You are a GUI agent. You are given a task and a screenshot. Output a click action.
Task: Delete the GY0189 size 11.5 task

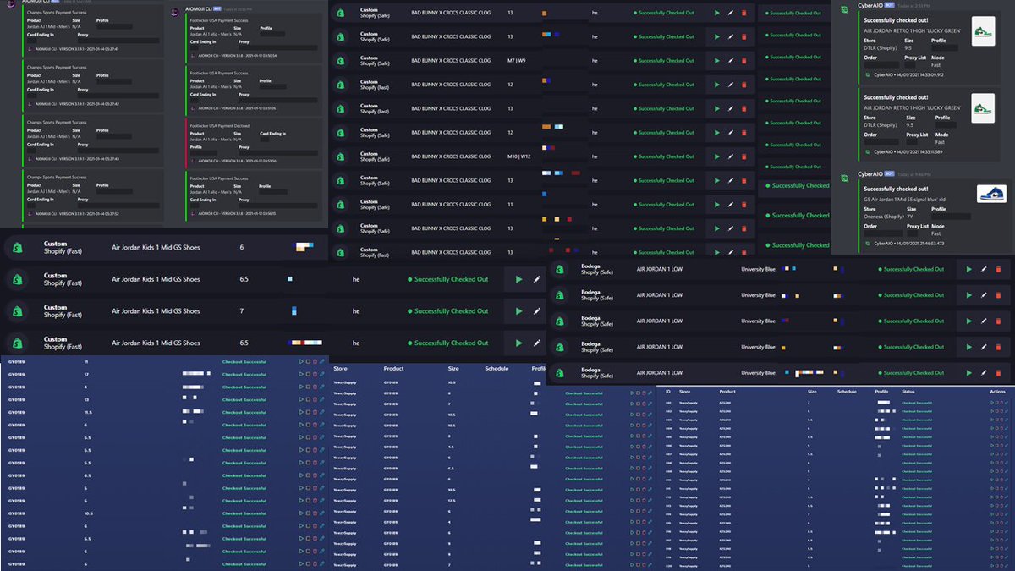[x=315, y=412]
